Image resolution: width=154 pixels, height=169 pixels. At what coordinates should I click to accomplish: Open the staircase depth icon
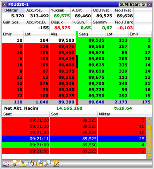click(23, 163)
